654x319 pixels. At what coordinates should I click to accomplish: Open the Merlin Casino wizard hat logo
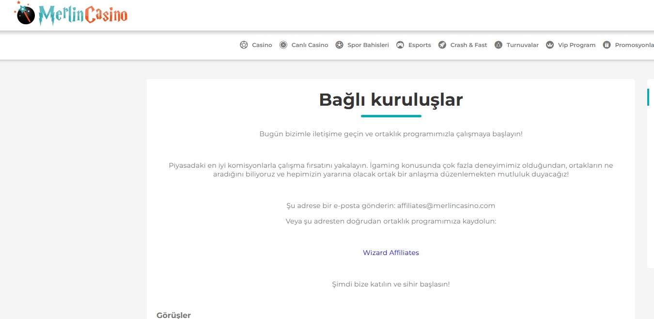[x=27, y=14]
